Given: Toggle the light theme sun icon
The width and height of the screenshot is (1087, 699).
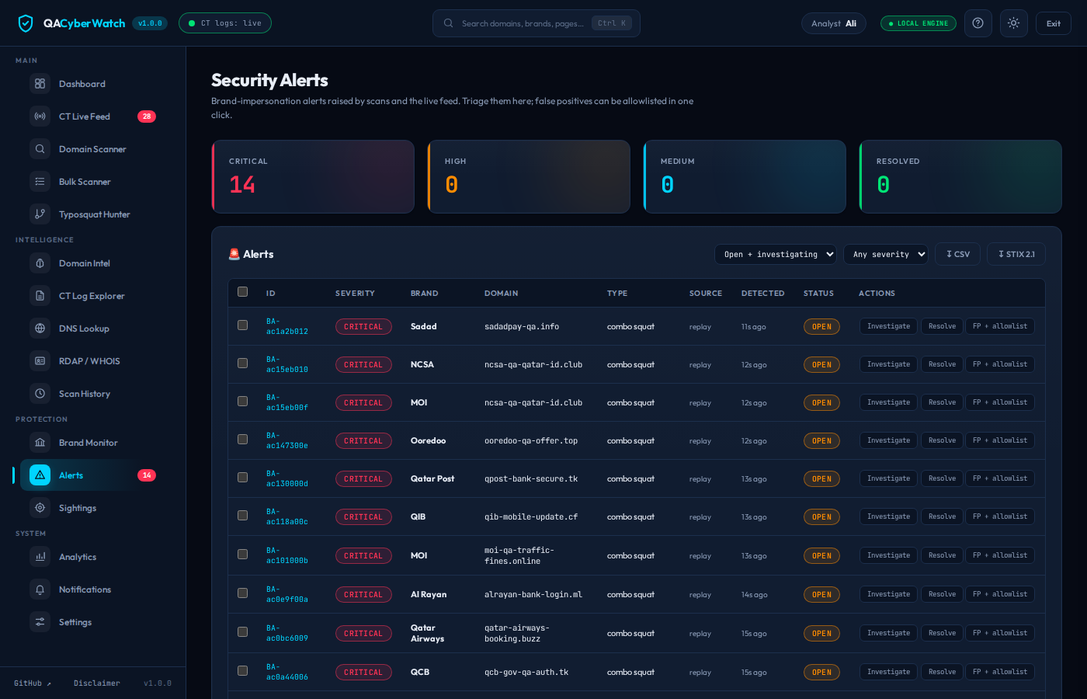Looking at the screenshot, I should [1014, 23].
